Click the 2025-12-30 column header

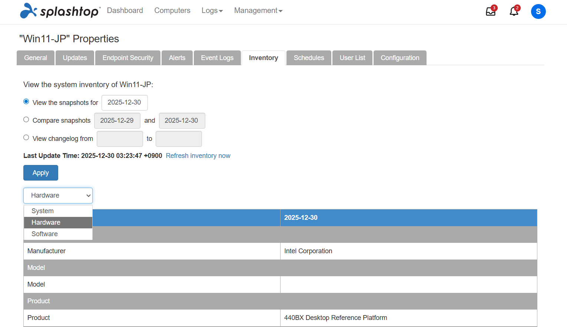point(409,218)
